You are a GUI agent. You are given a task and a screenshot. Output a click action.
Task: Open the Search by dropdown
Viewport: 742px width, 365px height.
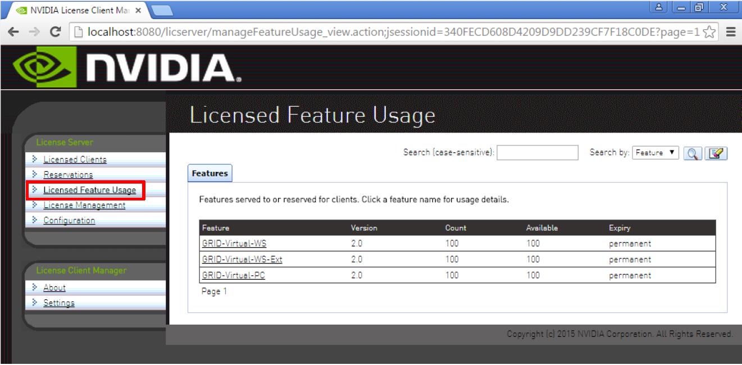[x=656, y=153]
